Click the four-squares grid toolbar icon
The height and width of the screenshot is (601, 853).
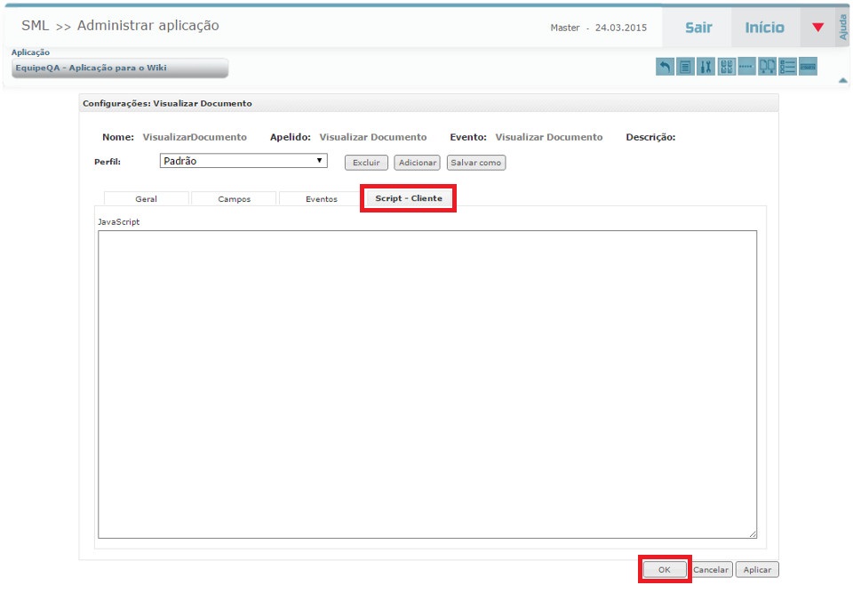[x=726, y=67]
